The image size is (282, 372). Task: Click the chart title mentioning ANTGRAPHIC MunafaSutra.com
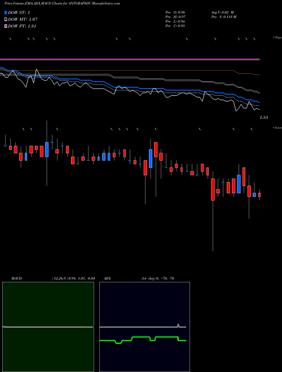62,3
